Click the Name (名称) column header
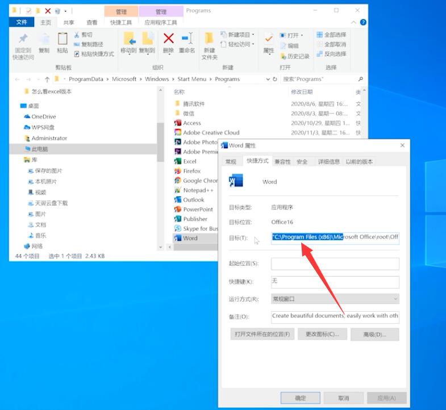This screenshot has height=410, width=446. point(179,92)
